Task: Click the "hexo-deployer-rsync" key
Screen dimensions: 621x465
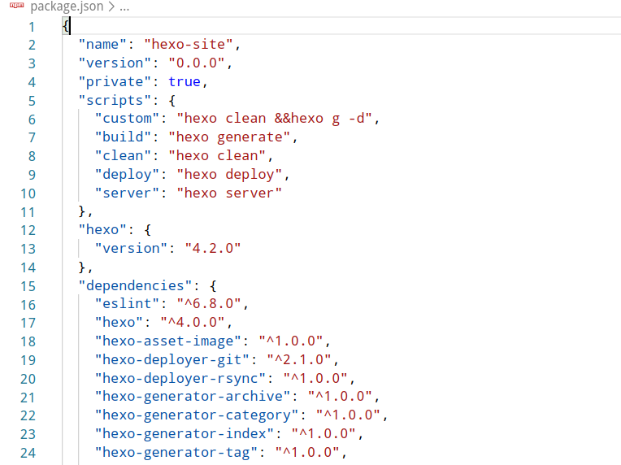Action: tap(180, 378)
